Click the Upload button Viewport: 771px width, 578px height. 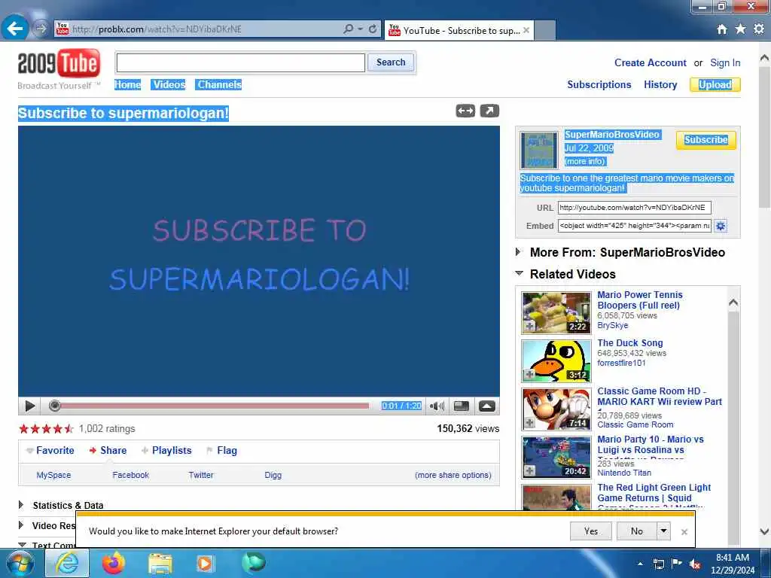point(715,84)
